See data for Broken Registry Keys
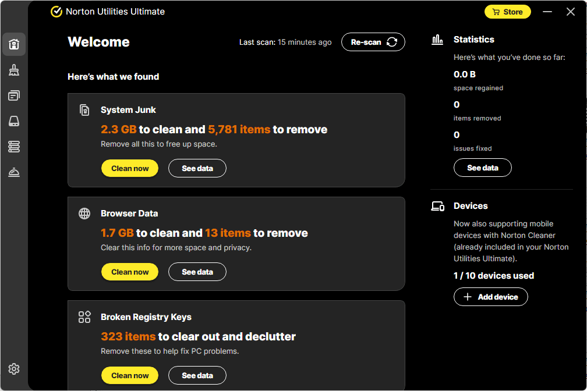587x391 pixels. 197,375
